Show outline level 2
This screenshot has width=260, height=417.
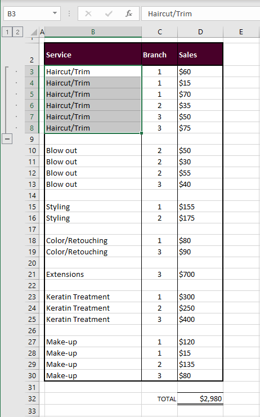pos(17,32)
